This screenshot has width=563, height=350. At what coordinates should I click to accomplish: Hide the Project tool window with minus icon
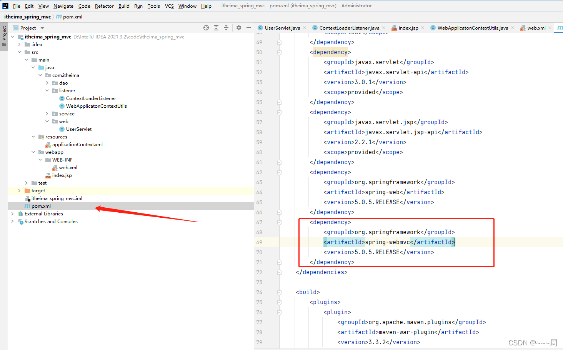249,28
